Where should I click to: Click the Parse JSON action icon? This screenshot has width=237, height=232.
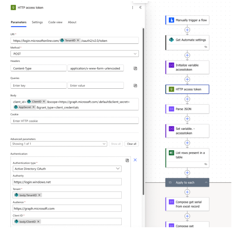[172, 109]
